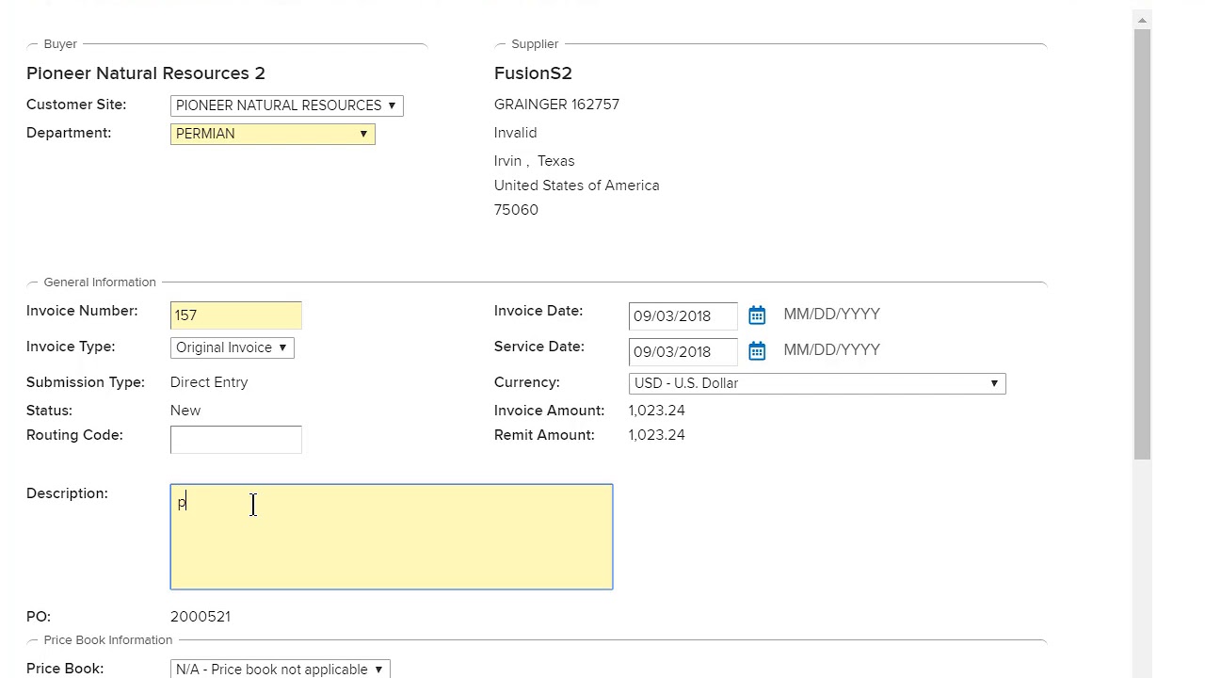The height and width of the screenshot is (678, 1205).
Task: Click the PO number 2000521
Action: (201, 617)
